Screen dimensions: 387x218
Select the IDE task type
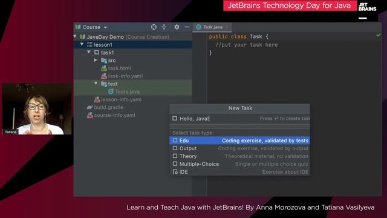[239, 172]
